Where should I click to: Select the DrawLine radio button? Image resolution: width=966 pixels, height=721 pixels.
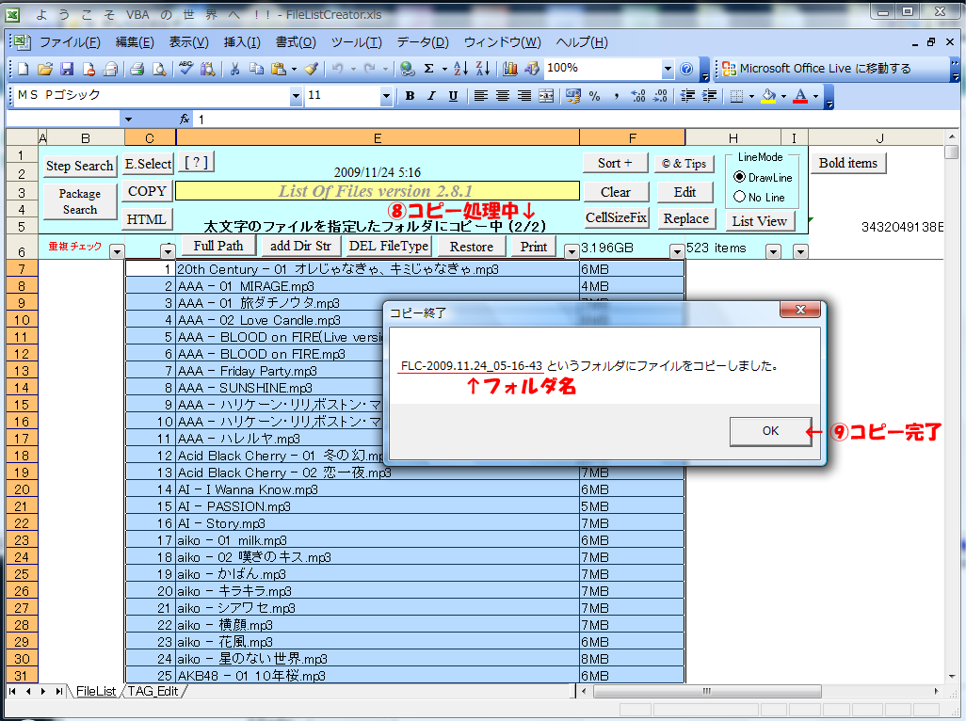(x=740, y=177)
